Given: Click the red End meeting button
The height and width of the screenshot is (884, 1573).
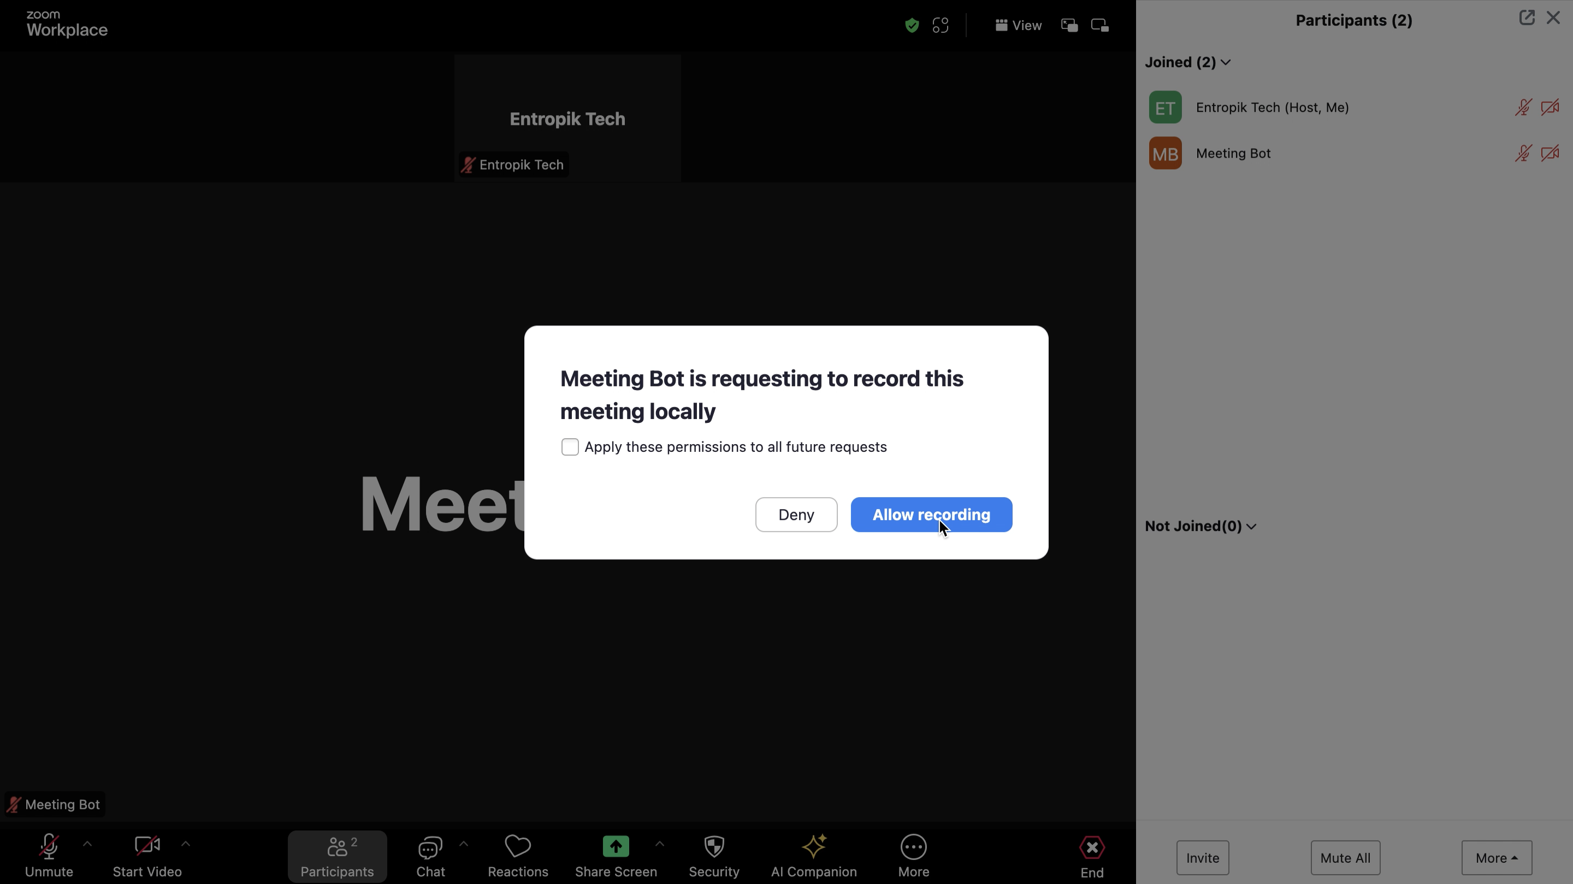Looking at the screenshot, I should 1092,856.
